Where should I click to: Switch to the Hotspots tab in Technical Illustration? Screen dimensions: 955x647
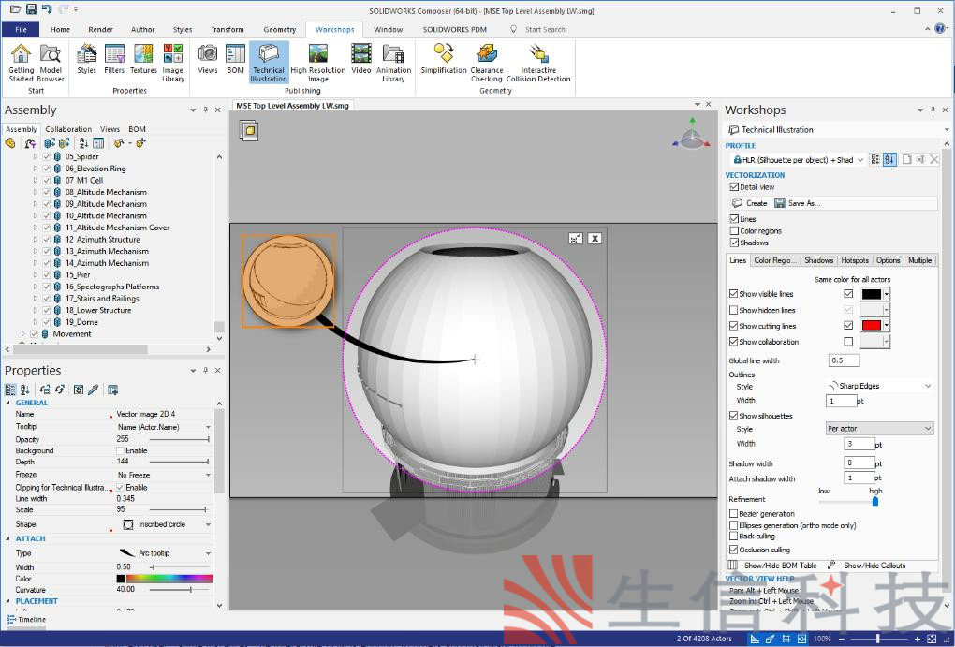(x=855, y=260)
